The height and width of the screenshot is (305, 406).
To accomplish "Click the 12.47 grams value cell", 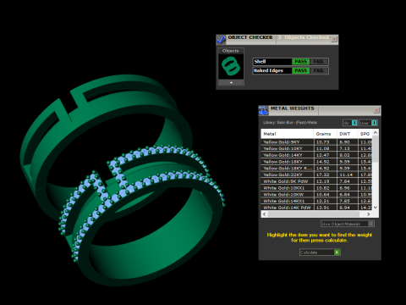I will (x=326, y=155).
